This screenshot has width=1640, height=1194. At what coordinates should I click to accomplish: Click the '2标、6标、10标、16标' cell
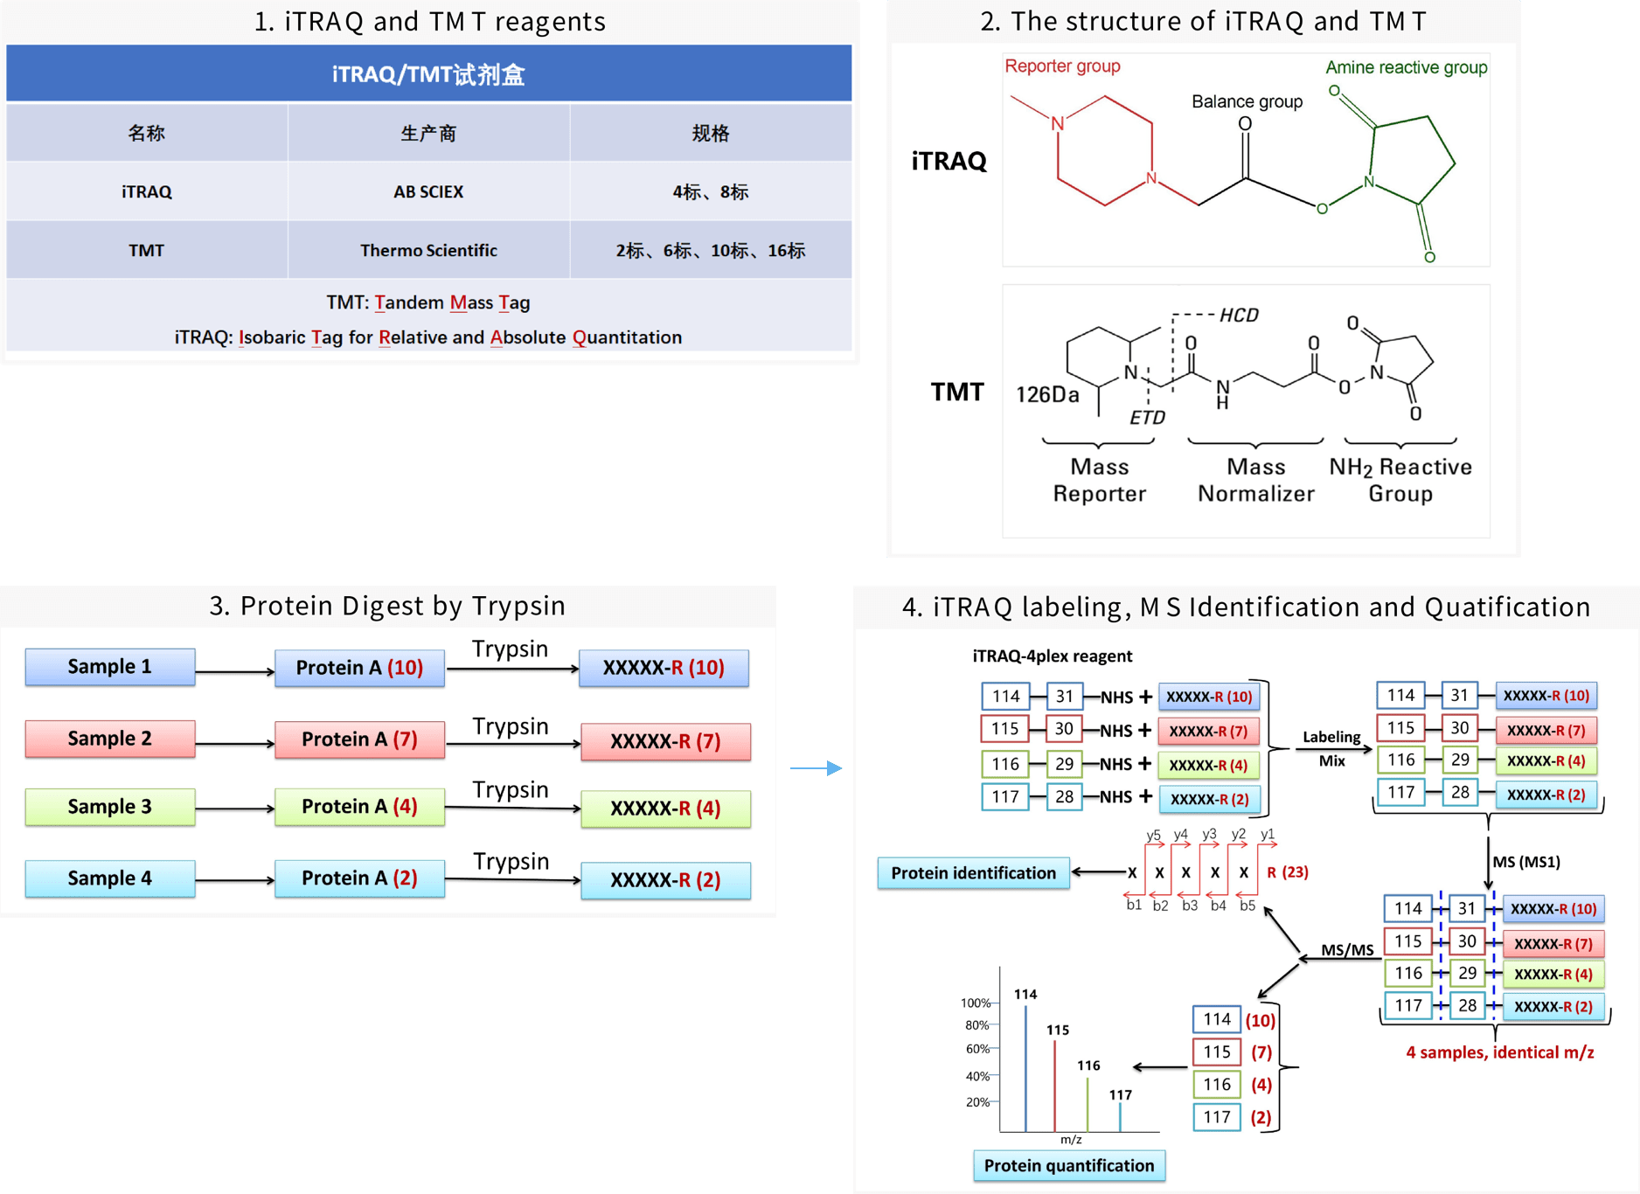(x=711, y=250)
